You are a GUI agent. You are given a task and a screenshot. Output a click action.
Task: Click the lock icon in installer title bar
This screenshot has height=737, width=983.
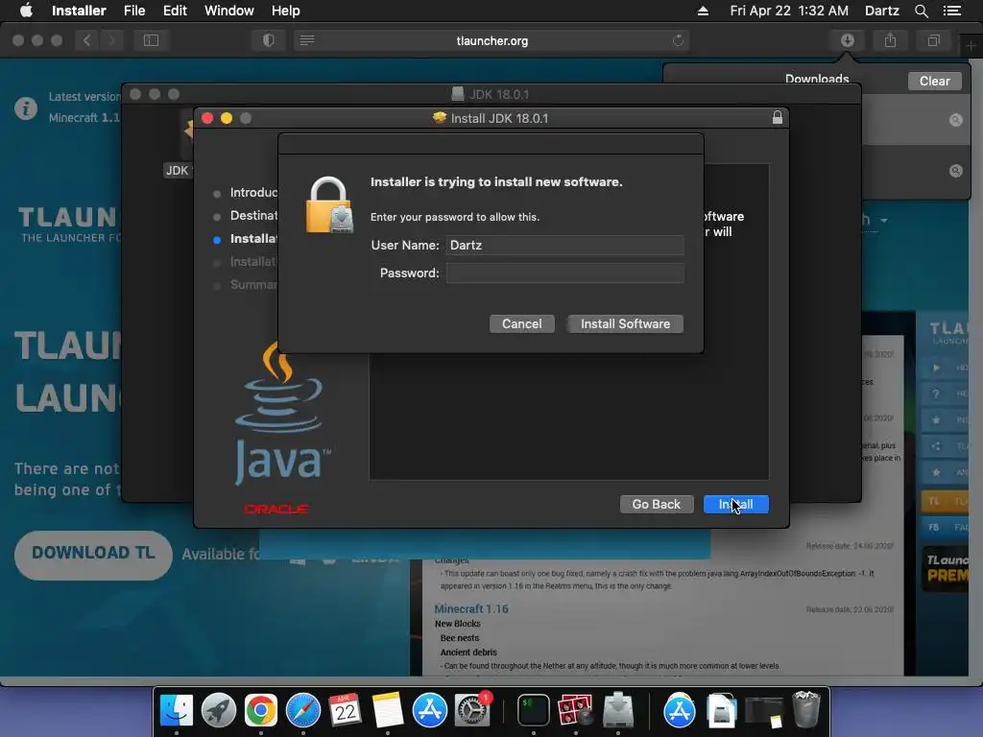click(778, 118)
